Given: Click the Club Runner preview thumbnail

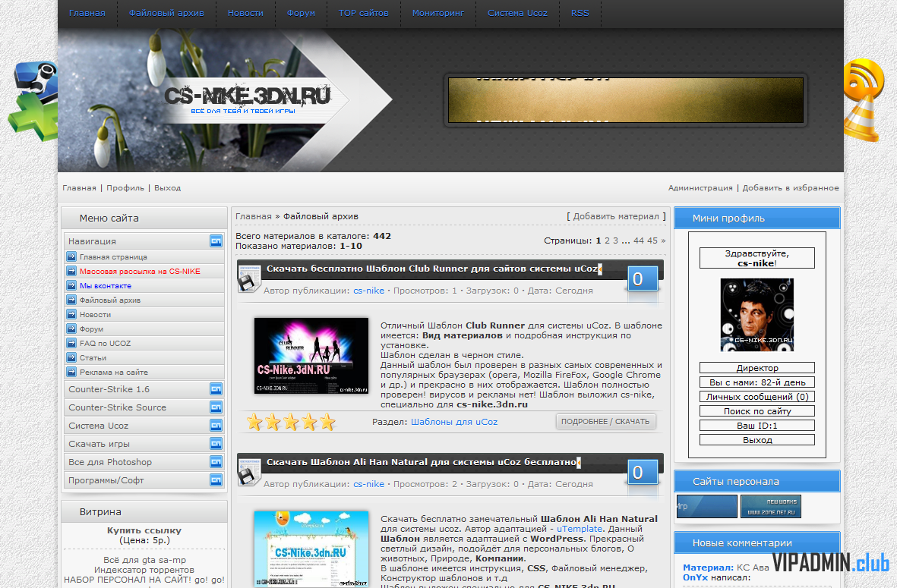Looking at the screenshot, I should coord(311,355).
